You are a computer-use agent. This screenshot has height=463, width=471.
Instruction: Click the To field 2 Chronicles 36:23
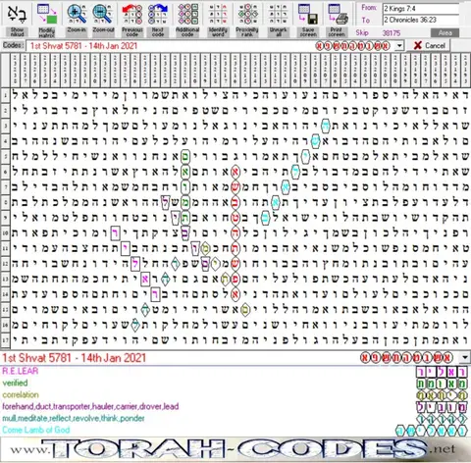coord(421,20)
